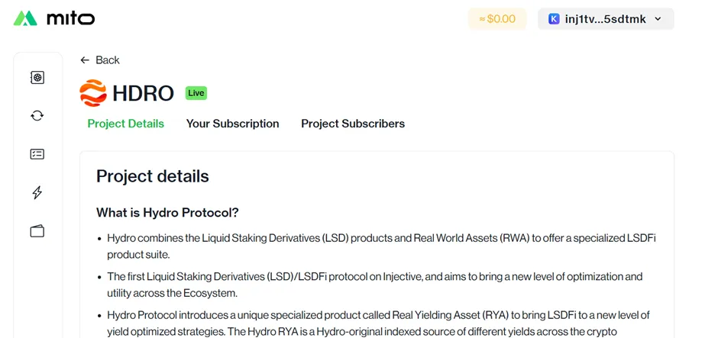Switch to the Project Details tab
The width and height of the screenshot is (718, 338).
125,124
